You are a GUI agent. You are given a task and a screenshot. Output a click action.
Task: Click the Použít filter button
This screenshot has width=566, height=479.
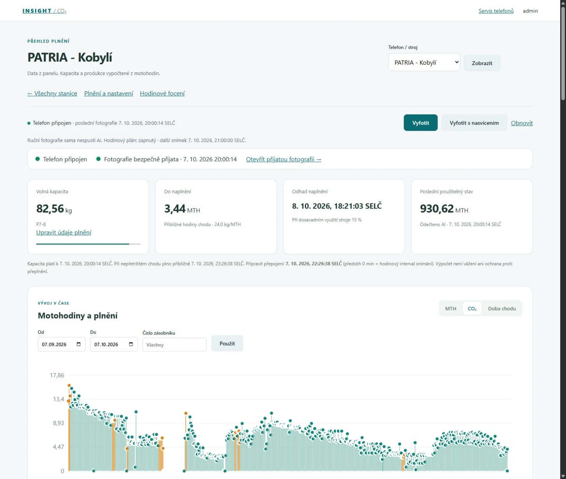pos(227,344)
